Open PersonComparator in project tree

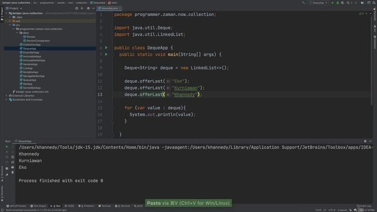tap(37, 41)
